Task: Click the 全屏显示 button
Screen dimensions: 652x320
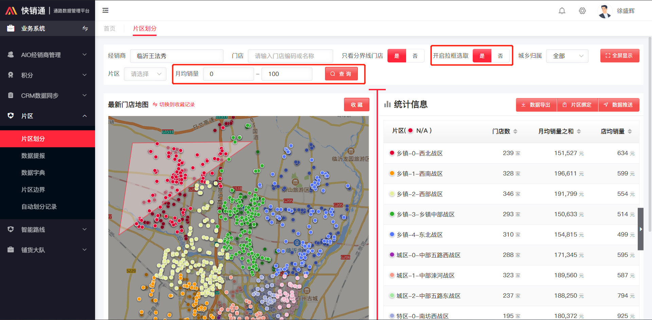Action: 620,56
